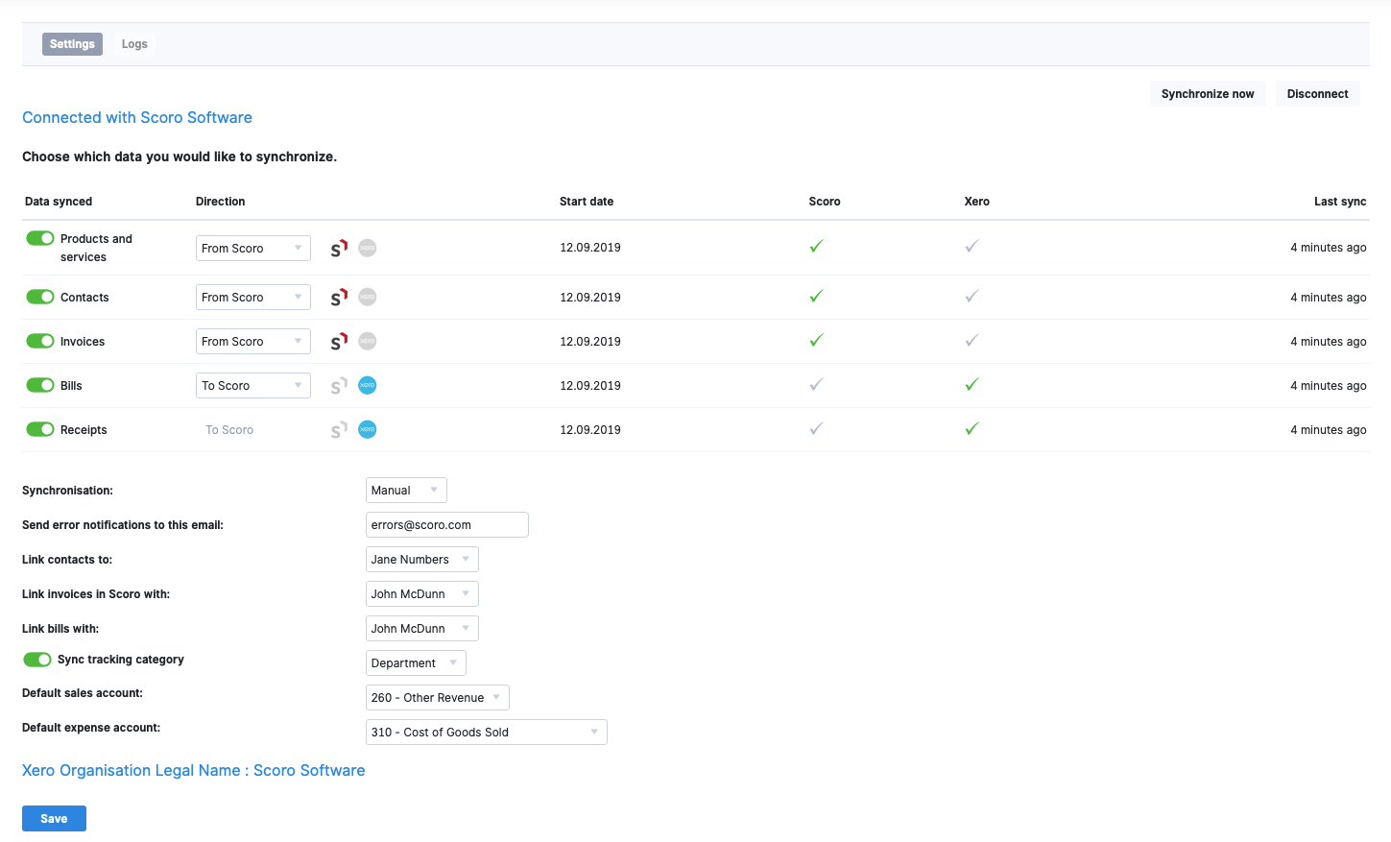The width and height of the screenshot is (1391, 842).
Task: Click 'Xero Organisation Legal Name : Scoro Software' link
Action: 194,770
